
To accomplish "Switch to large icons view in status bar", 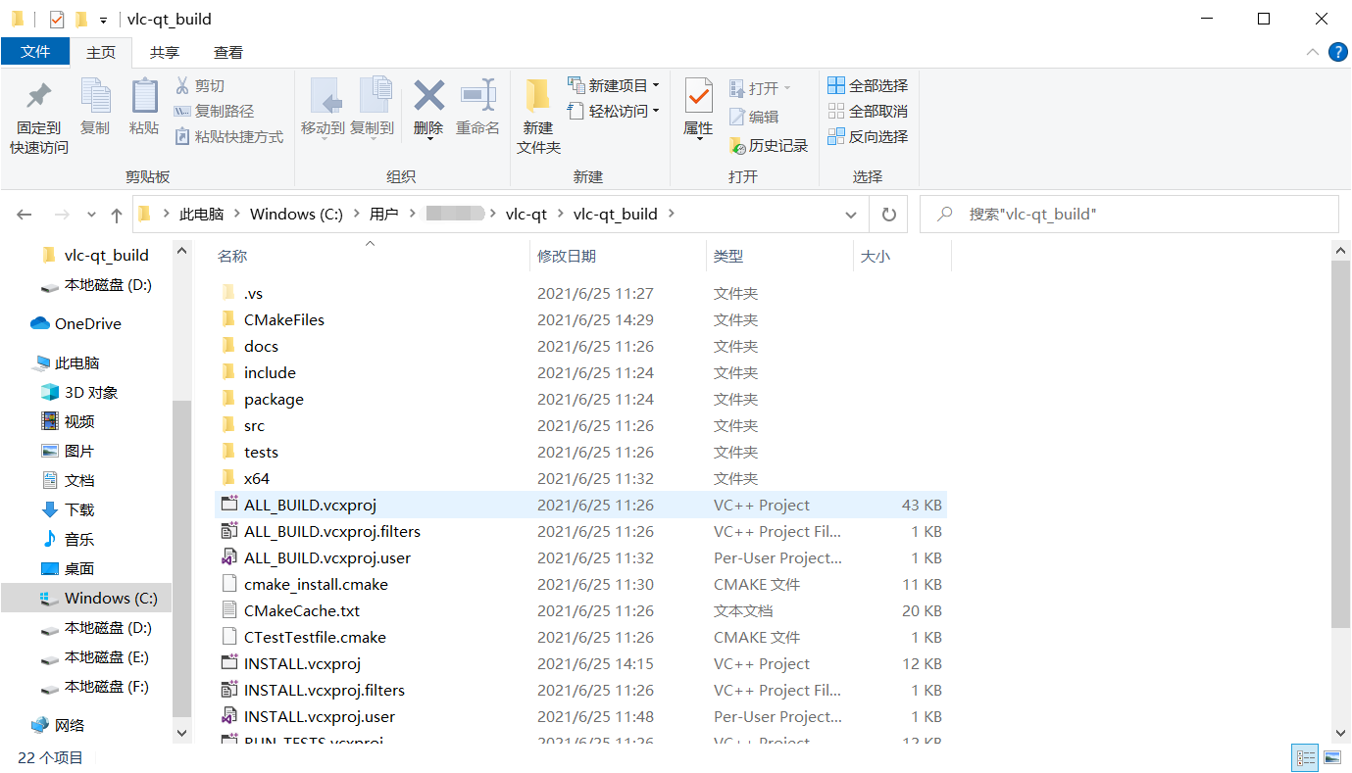I will (x=1331, y=757).
